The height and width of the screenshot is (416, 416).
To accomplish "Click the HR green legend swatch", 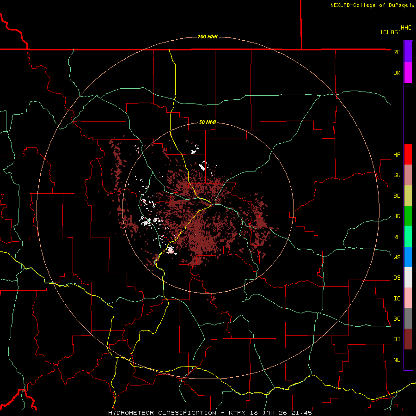I will coord(408,216).
